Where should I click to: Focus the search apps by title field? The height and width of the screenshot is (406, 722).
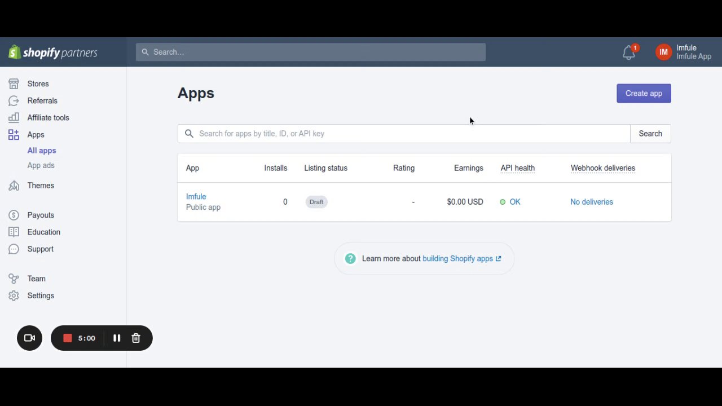[x=404, y=134]
